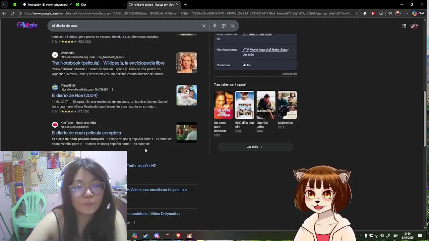
Task: Open Querido John poster
Action: [x=266, y=105]
